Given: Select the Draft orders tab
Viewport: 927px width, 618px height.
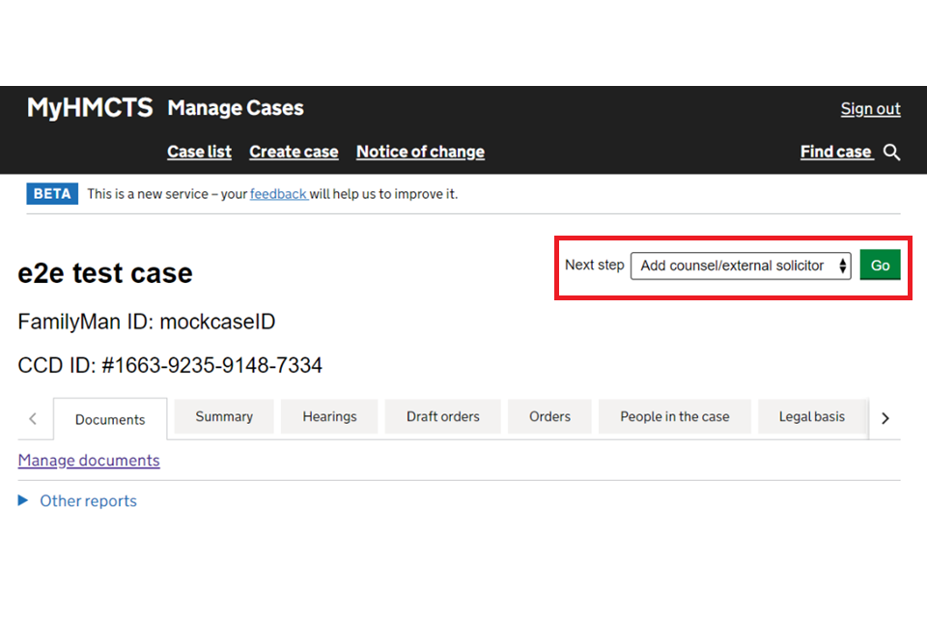Looking at the screenshot, I should (x=442, y=417).
